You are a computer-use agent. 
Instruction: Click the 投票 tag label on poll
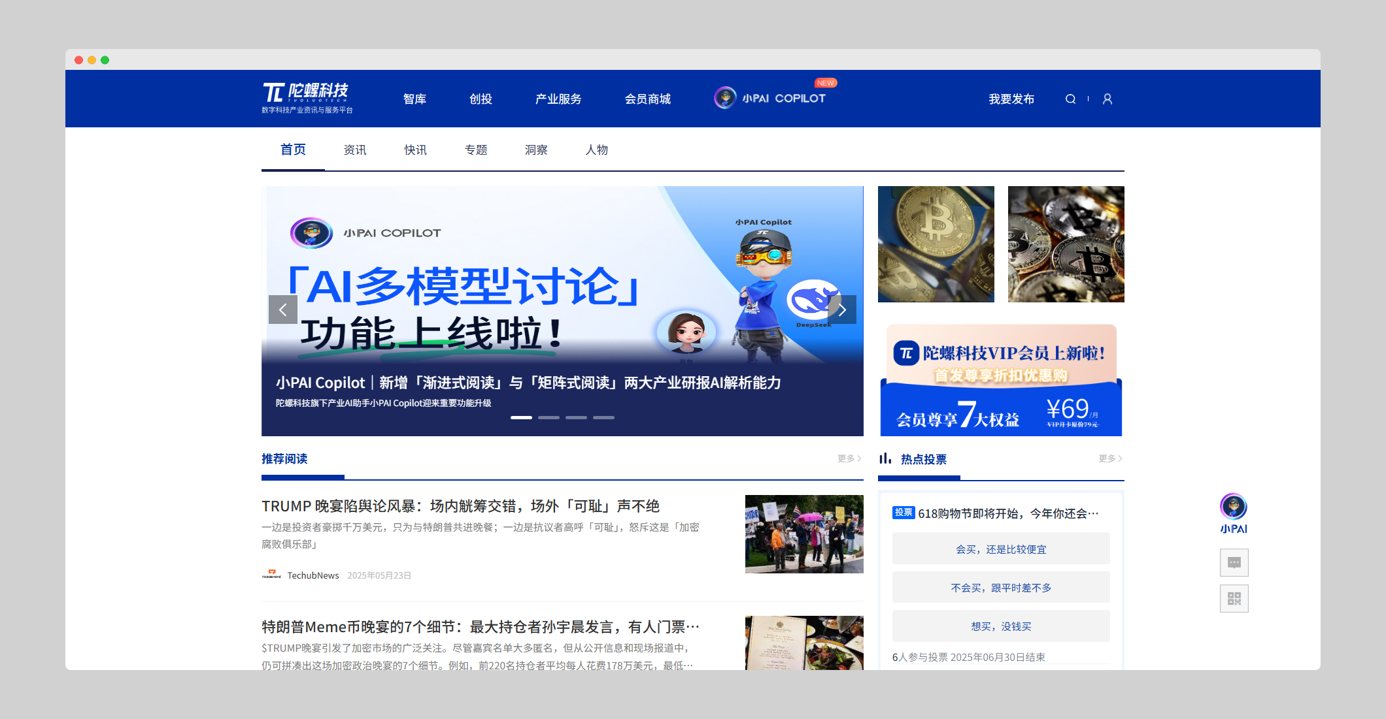coord(904,513)
